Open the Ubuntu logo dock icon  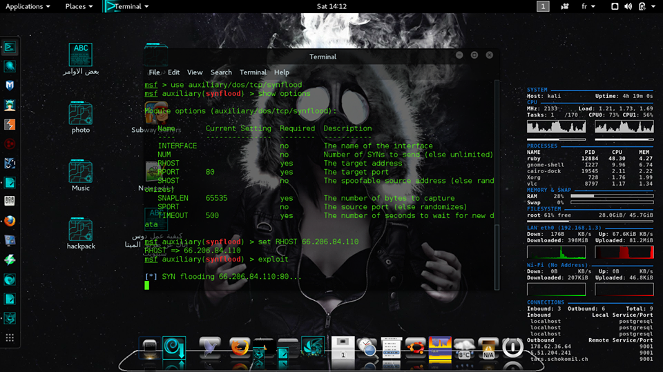tap(415, 347)
